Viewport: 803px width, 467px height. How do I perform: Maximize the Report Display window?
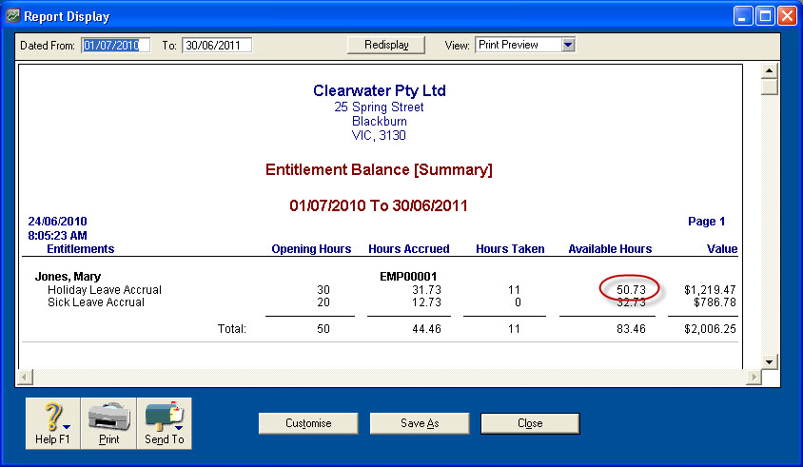pos(765,16)
